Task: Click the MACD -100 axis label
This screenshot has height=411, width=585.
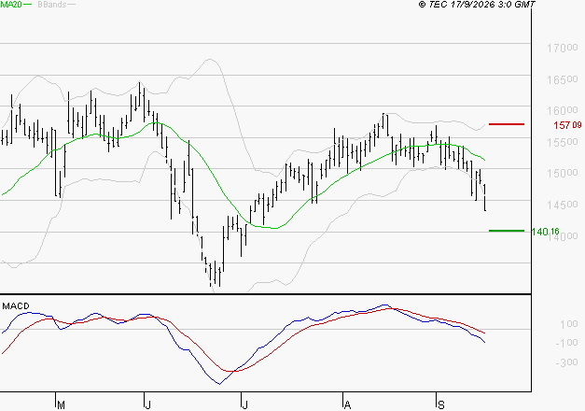Action: (x=566, y=343)
